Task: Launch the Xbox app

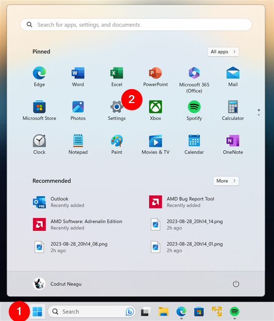Action: pyautogui.click(x=156, y=111)
